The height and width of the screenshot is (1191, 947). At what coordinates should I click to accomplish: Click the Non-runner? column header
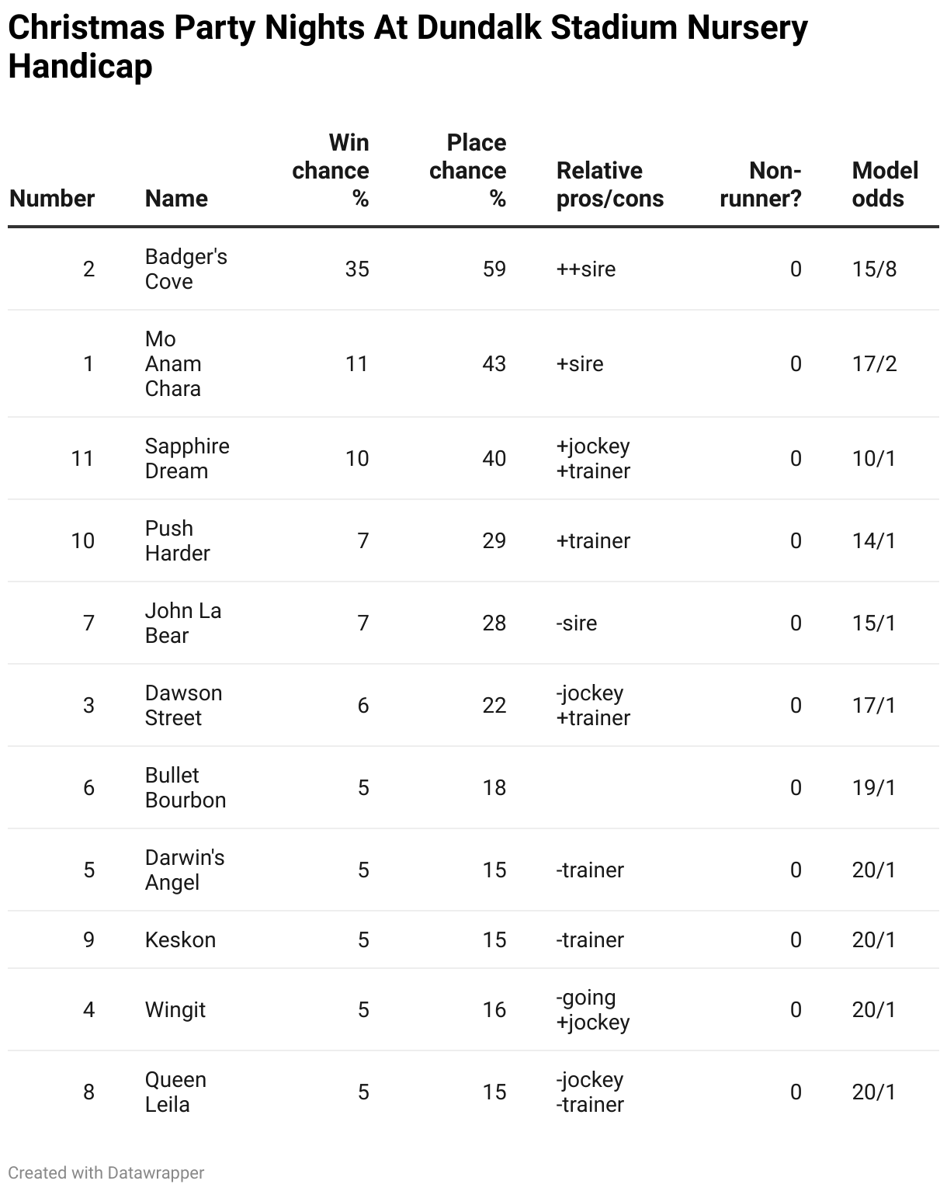(x=761, y=184)
